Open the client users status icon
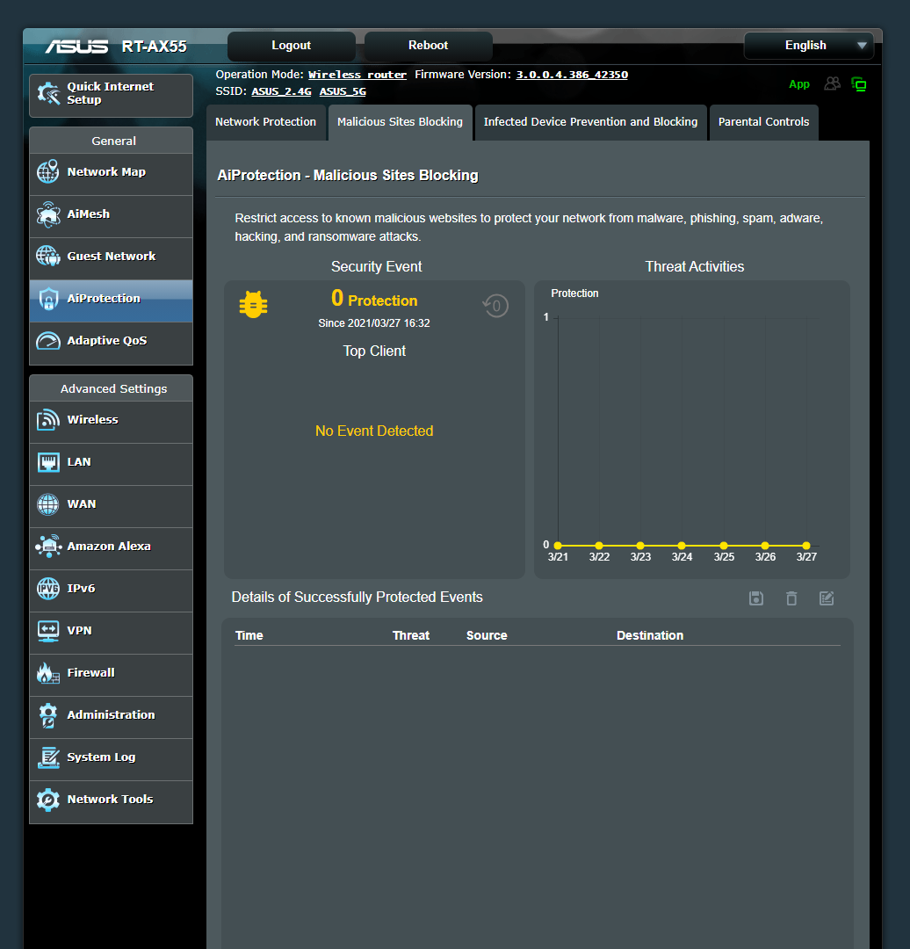 (833, 84)
